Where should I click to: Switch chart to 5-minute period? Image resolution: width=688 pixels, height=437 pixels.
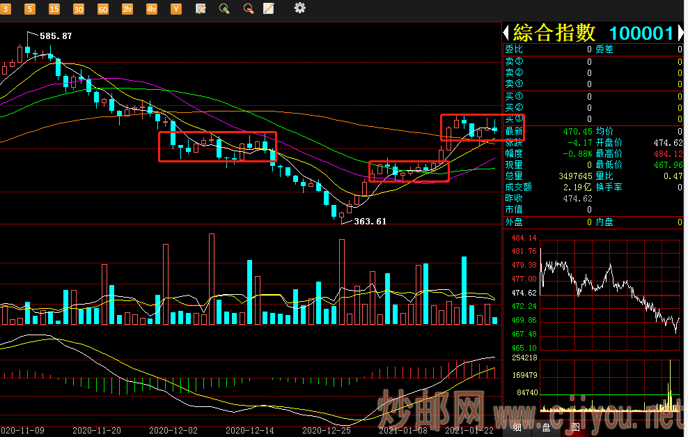pyautogui.click(x=30, y=9)
